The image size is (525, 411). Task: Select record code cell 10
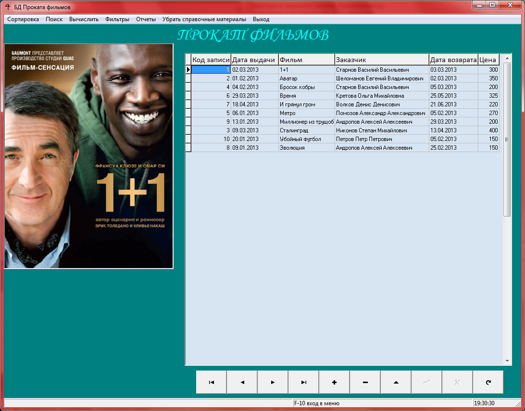(211, 139)
